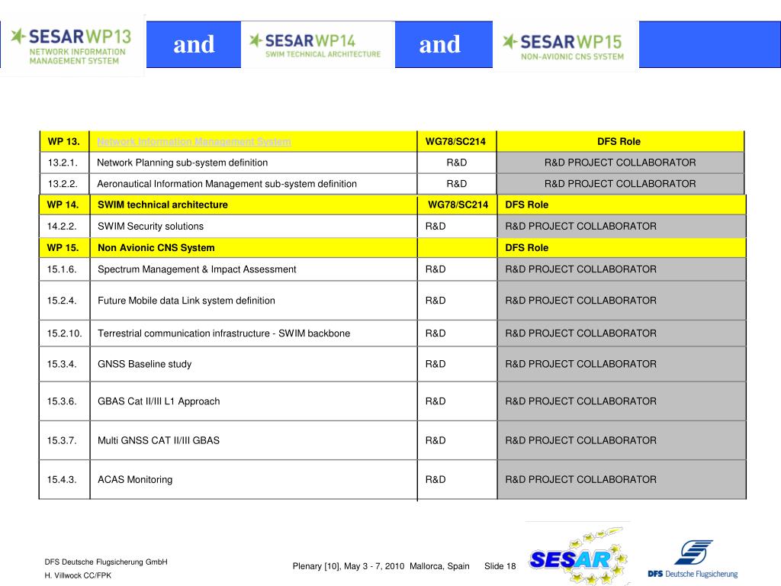Click 'Multi GNSS CAT II/III GBAS' text
Viewport: 781px width, 586px height.
point(159,440)
